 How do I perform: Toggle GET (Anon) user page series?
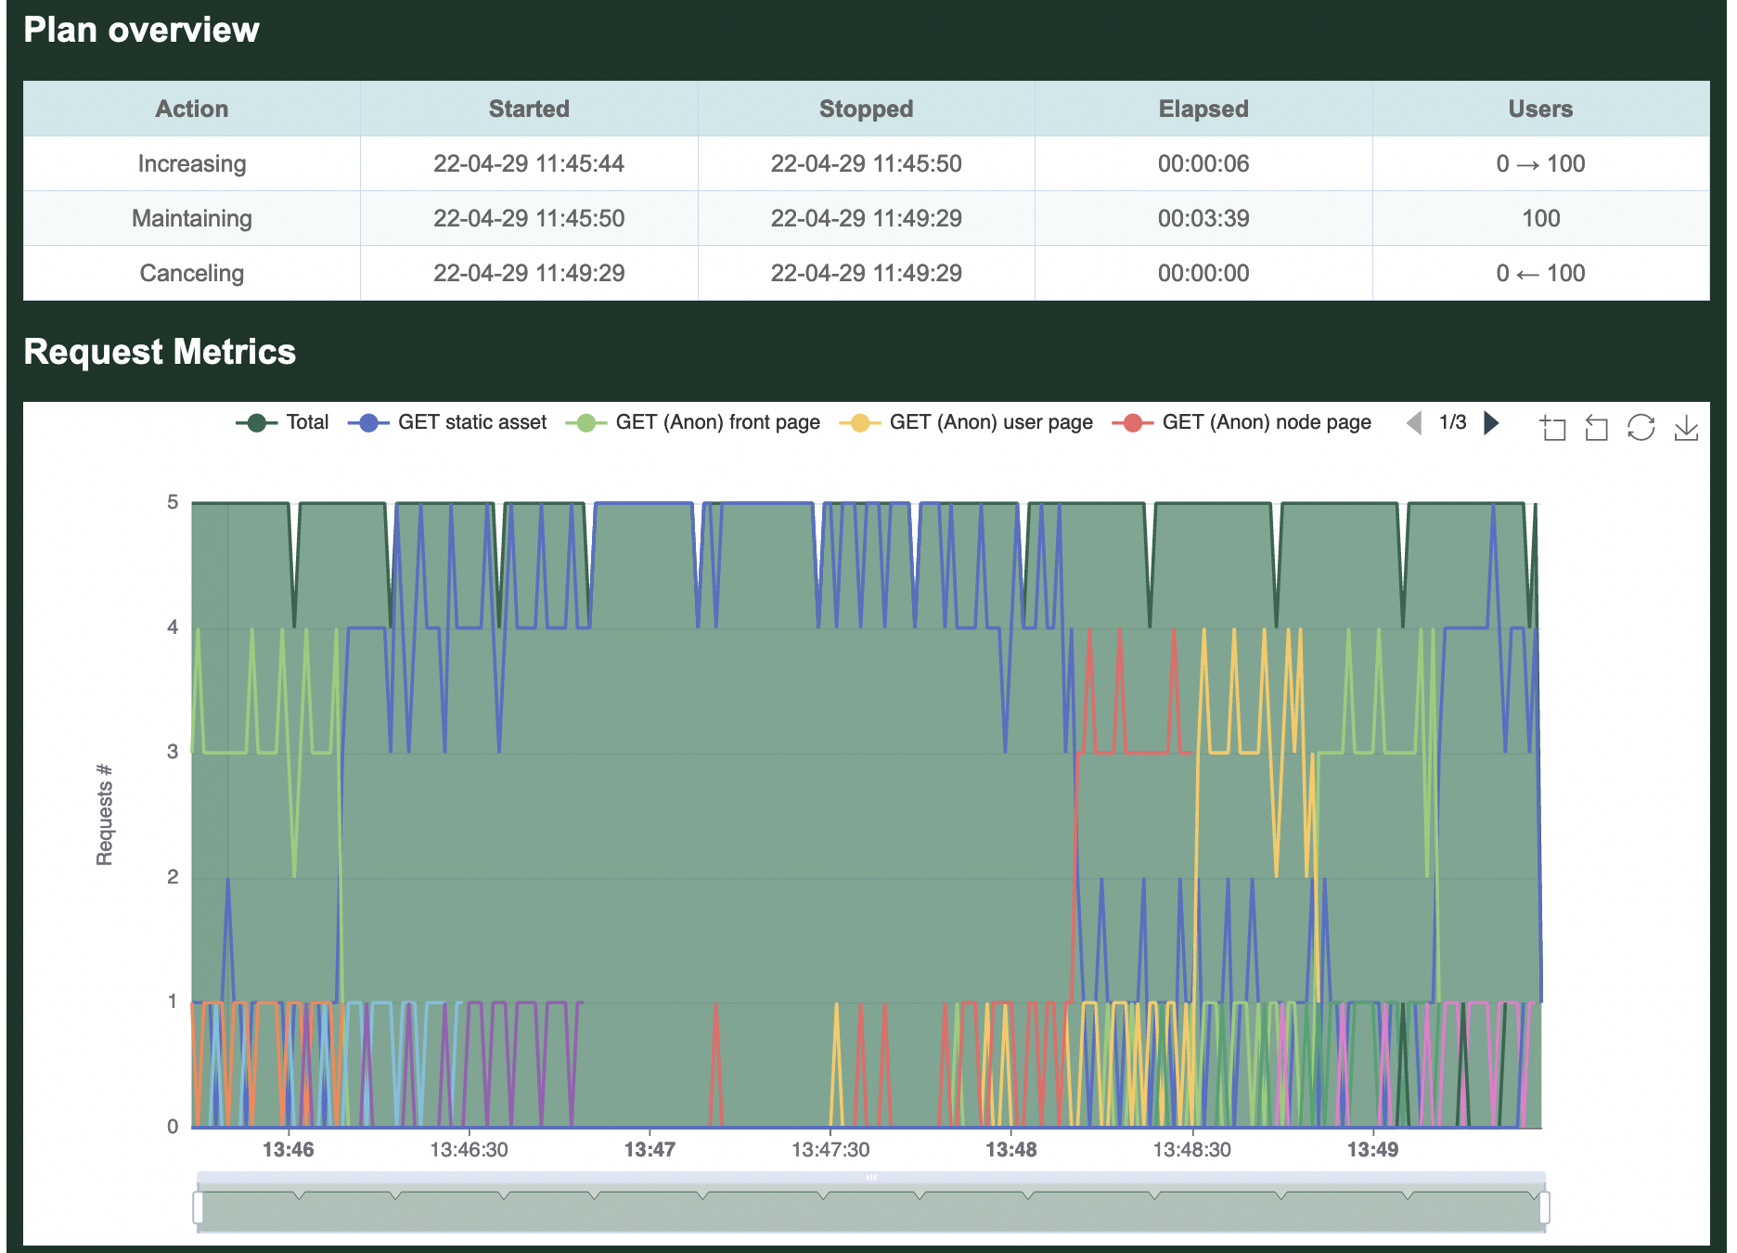click(966, 422)
